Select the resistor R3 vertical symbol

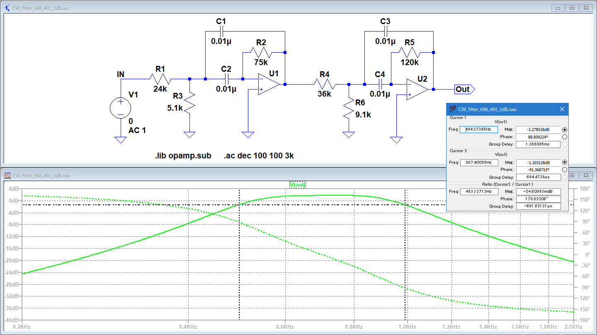189,103
